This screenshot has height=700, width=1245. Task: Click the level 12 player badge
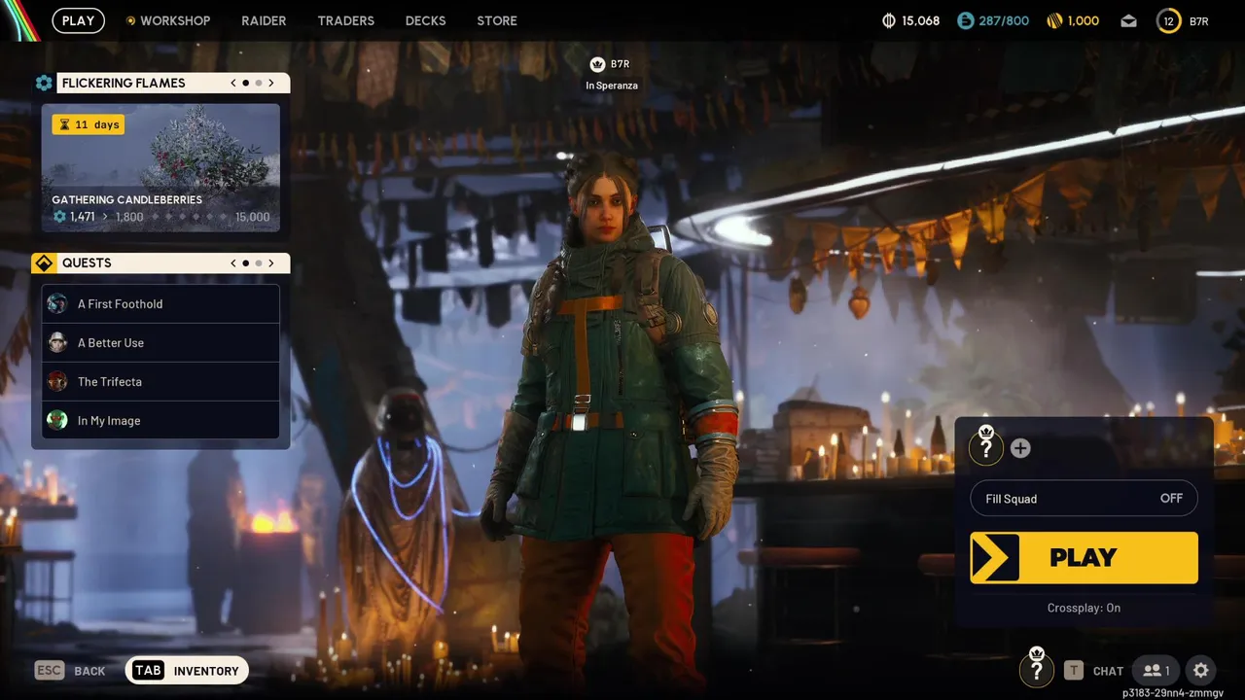point(1168,20)
